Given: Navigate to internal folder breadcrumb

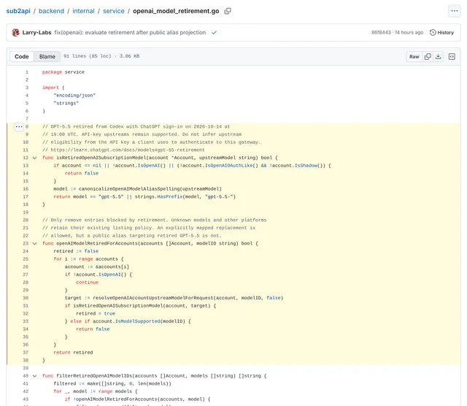Looking at the screenshot, I should pos(83,11).
